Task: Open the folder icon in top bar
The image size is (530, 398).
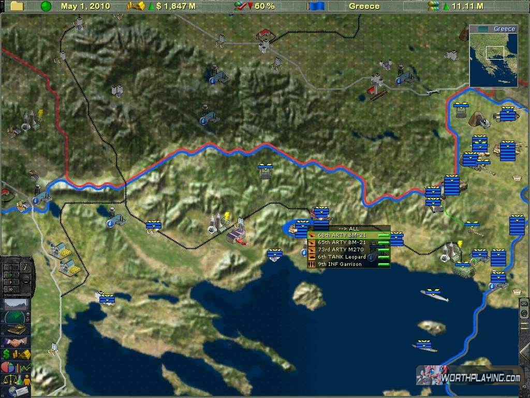Action: coord(17,6)
